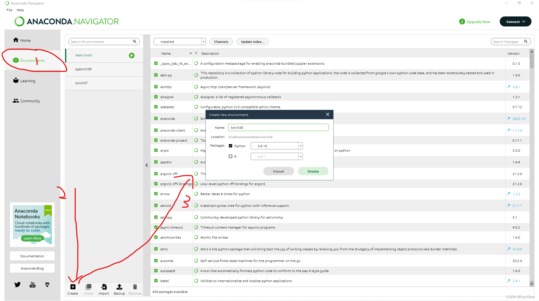Toggle checkbox for absl-py package
Image resolution: width=539 pixels, height=301 pixels.
click(x=156, y=75)
